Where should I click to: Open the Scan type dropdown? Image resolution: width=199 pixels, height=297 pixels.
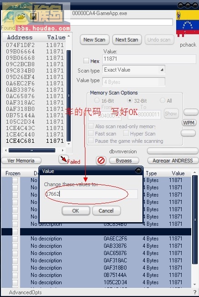pyautogui.click(x=134, y=70)
